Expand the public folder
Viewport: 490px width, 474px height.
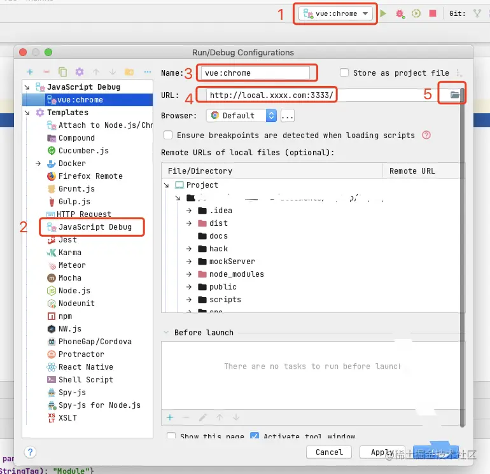pyautogui.click(x=189, y=287)
